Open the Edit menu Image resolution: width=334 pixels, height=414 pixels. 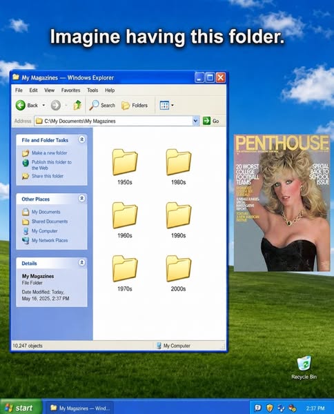point(33,90)
